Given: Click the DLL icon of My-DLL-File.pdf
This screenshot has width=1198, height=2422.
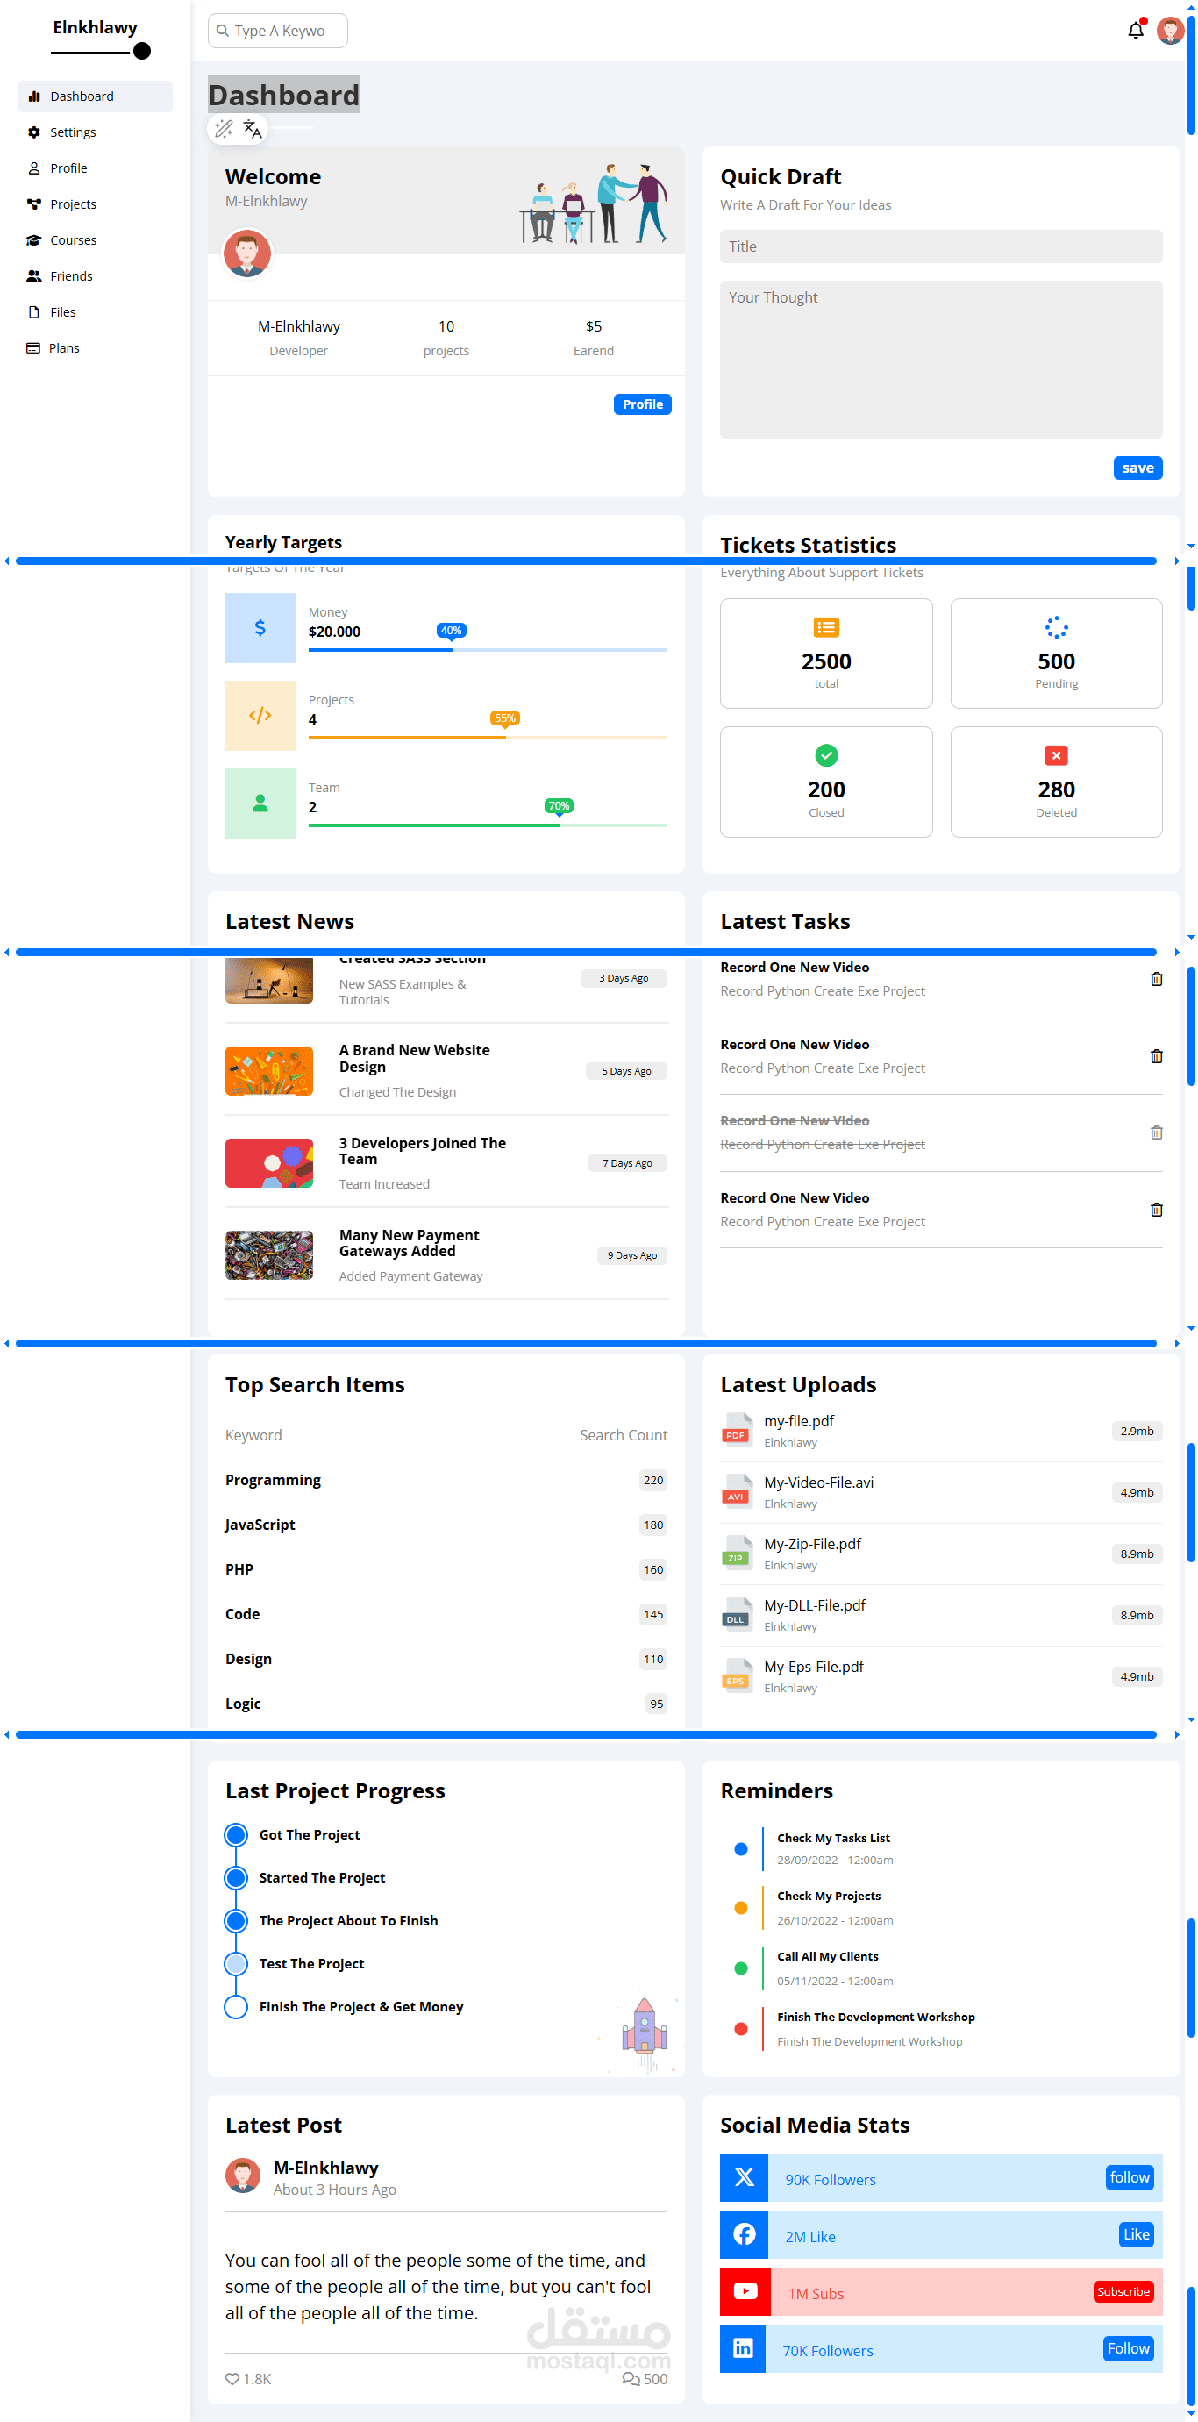Looking at the screenshot, I should [737, 1613].
